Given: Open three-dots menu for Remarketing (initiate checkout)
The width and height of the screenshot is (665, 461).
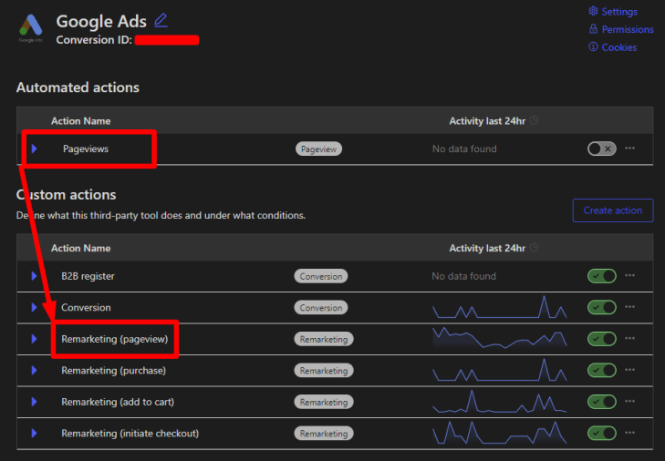Looking at the screenshot, I should (629, 434).
